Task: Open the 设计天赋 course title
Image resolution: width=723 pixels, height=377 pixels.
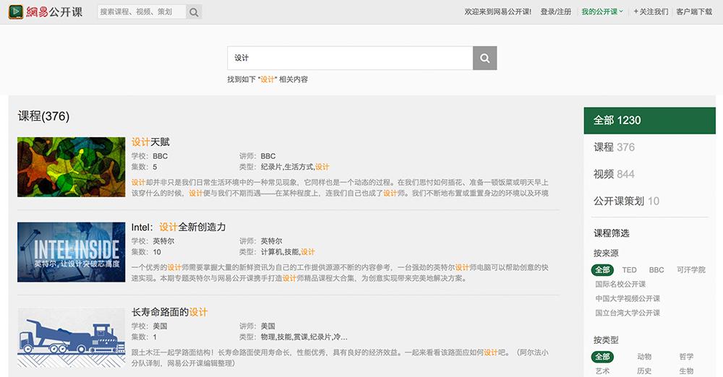Action: [150, 142]
